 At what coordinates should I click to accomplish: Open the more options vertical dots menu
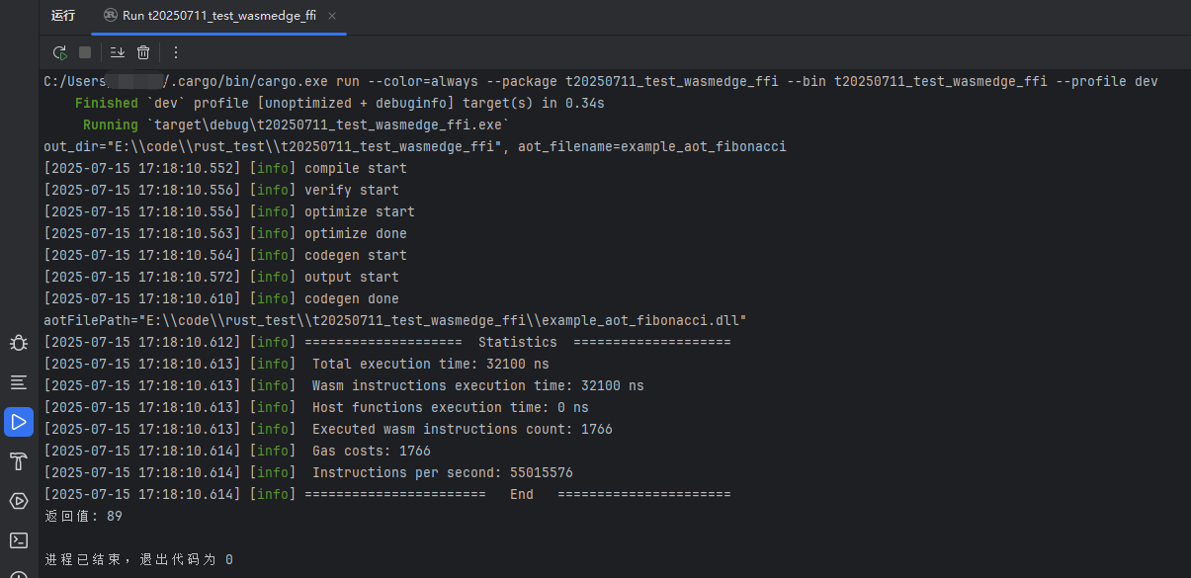click(x=176, y=52)
